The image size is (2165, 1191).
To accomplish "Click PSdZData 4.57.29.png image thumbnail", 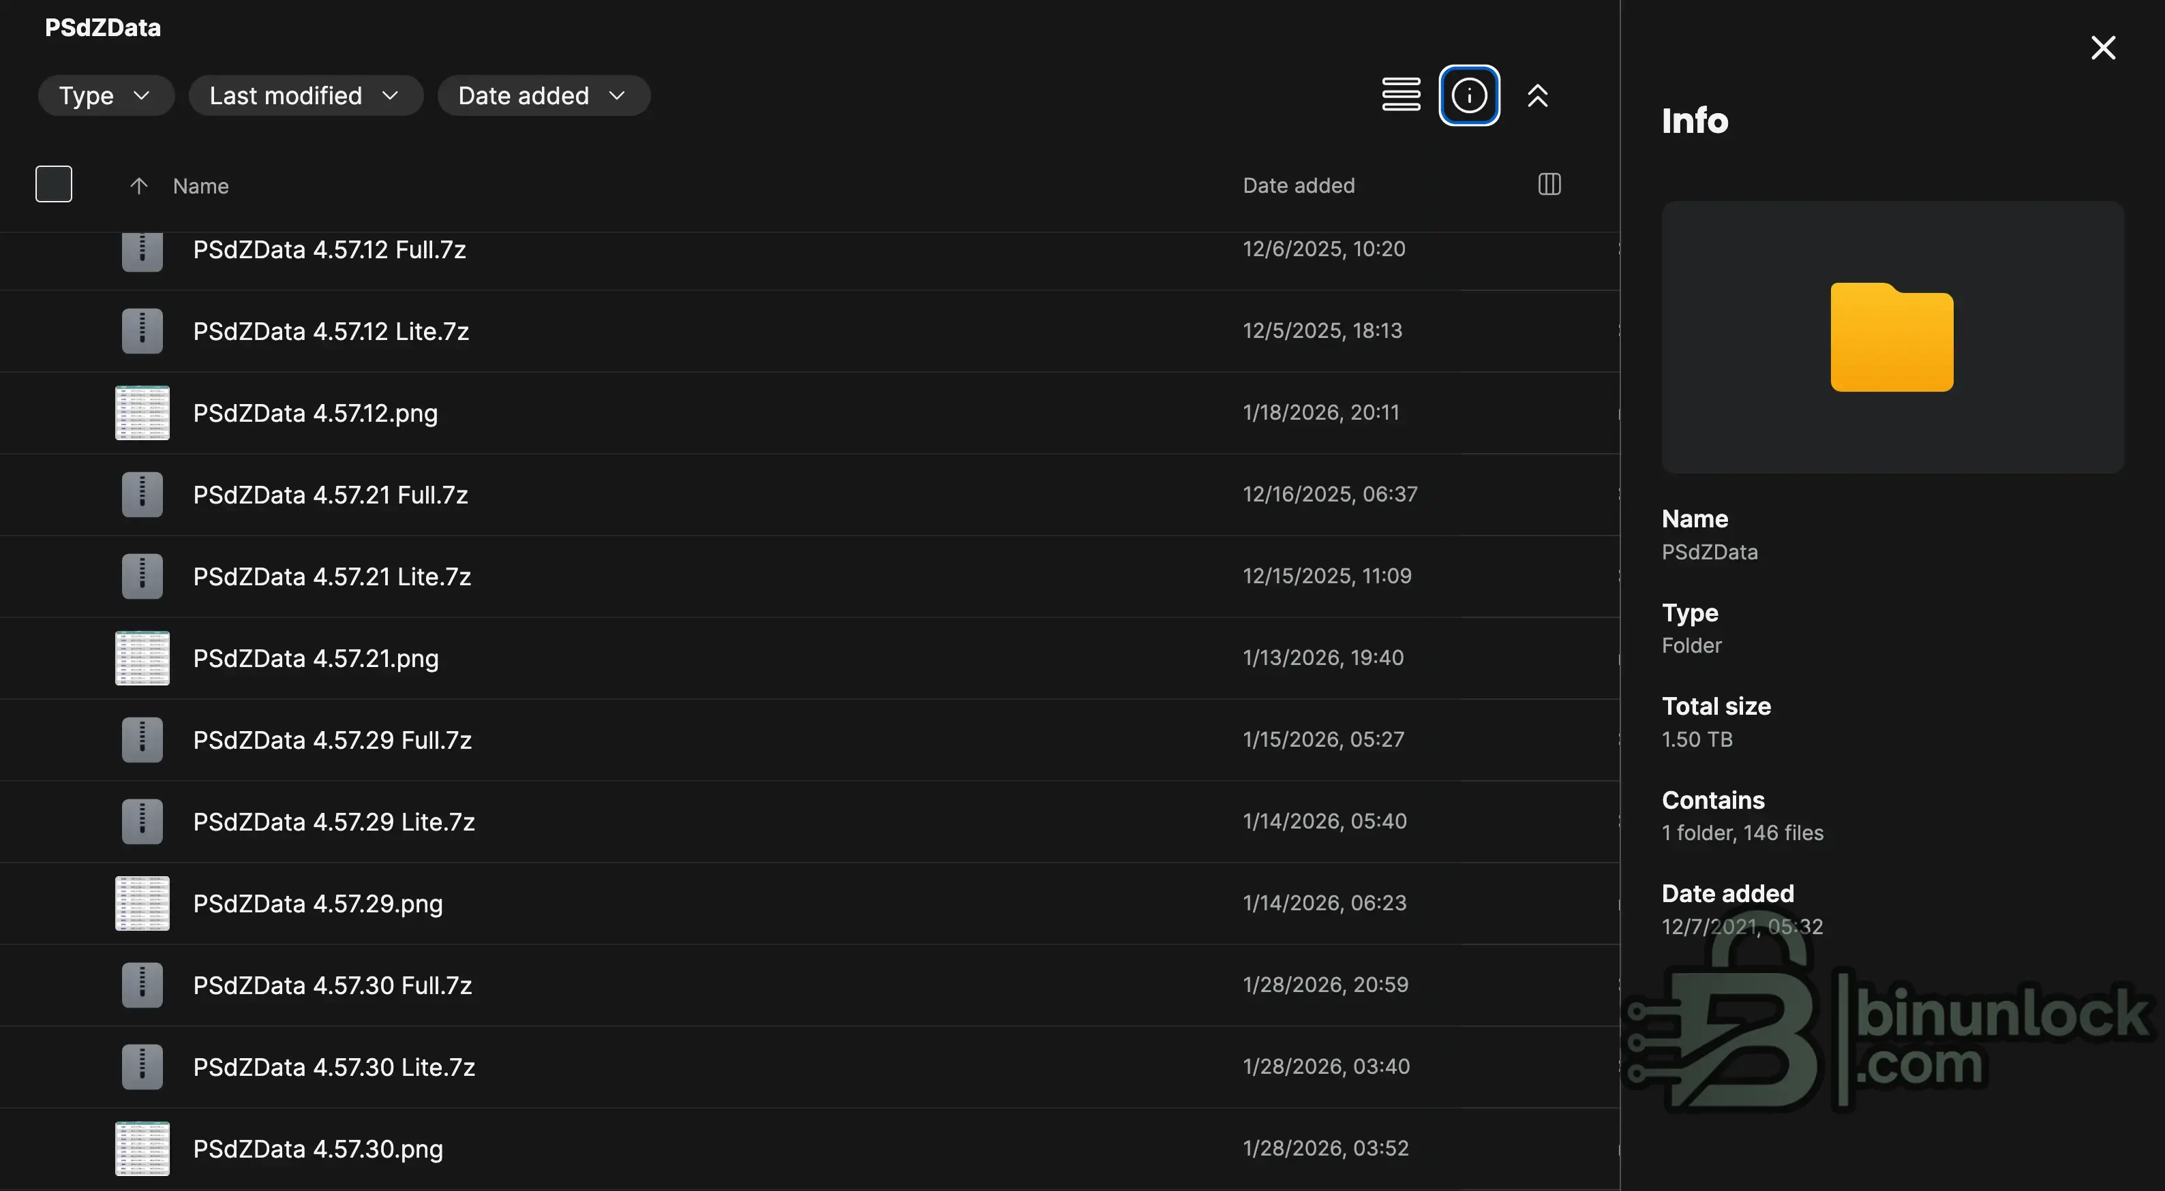I will (142, 903).
